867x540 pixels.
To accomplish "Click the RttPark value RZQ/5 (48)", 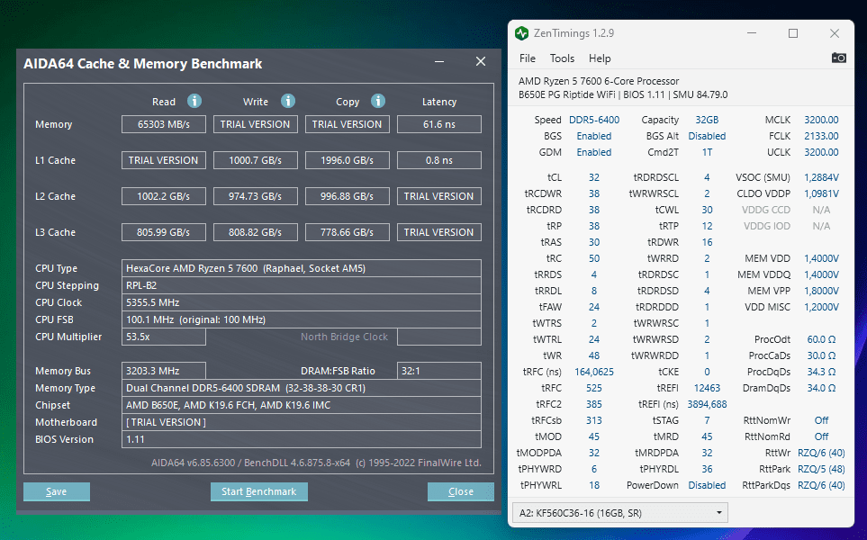I will [821, 469].
